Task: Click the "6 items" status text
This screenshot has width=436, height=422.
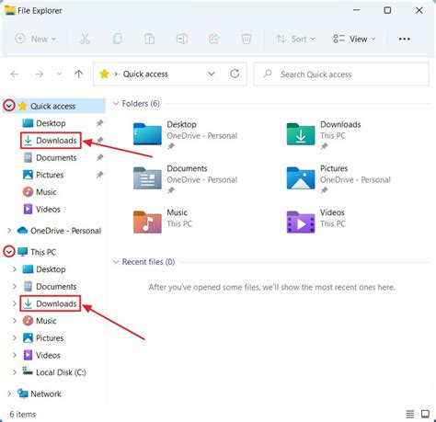Action: pos(22,415)
